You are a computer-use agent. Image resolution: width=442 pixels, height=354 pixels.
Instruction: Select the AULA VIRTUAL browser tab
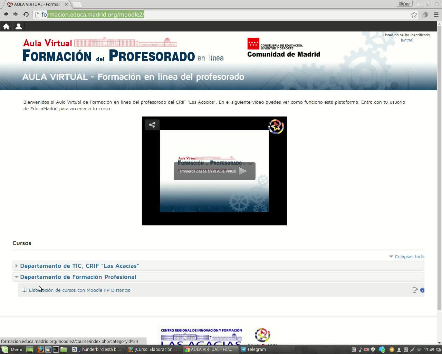tap(37, 4)
